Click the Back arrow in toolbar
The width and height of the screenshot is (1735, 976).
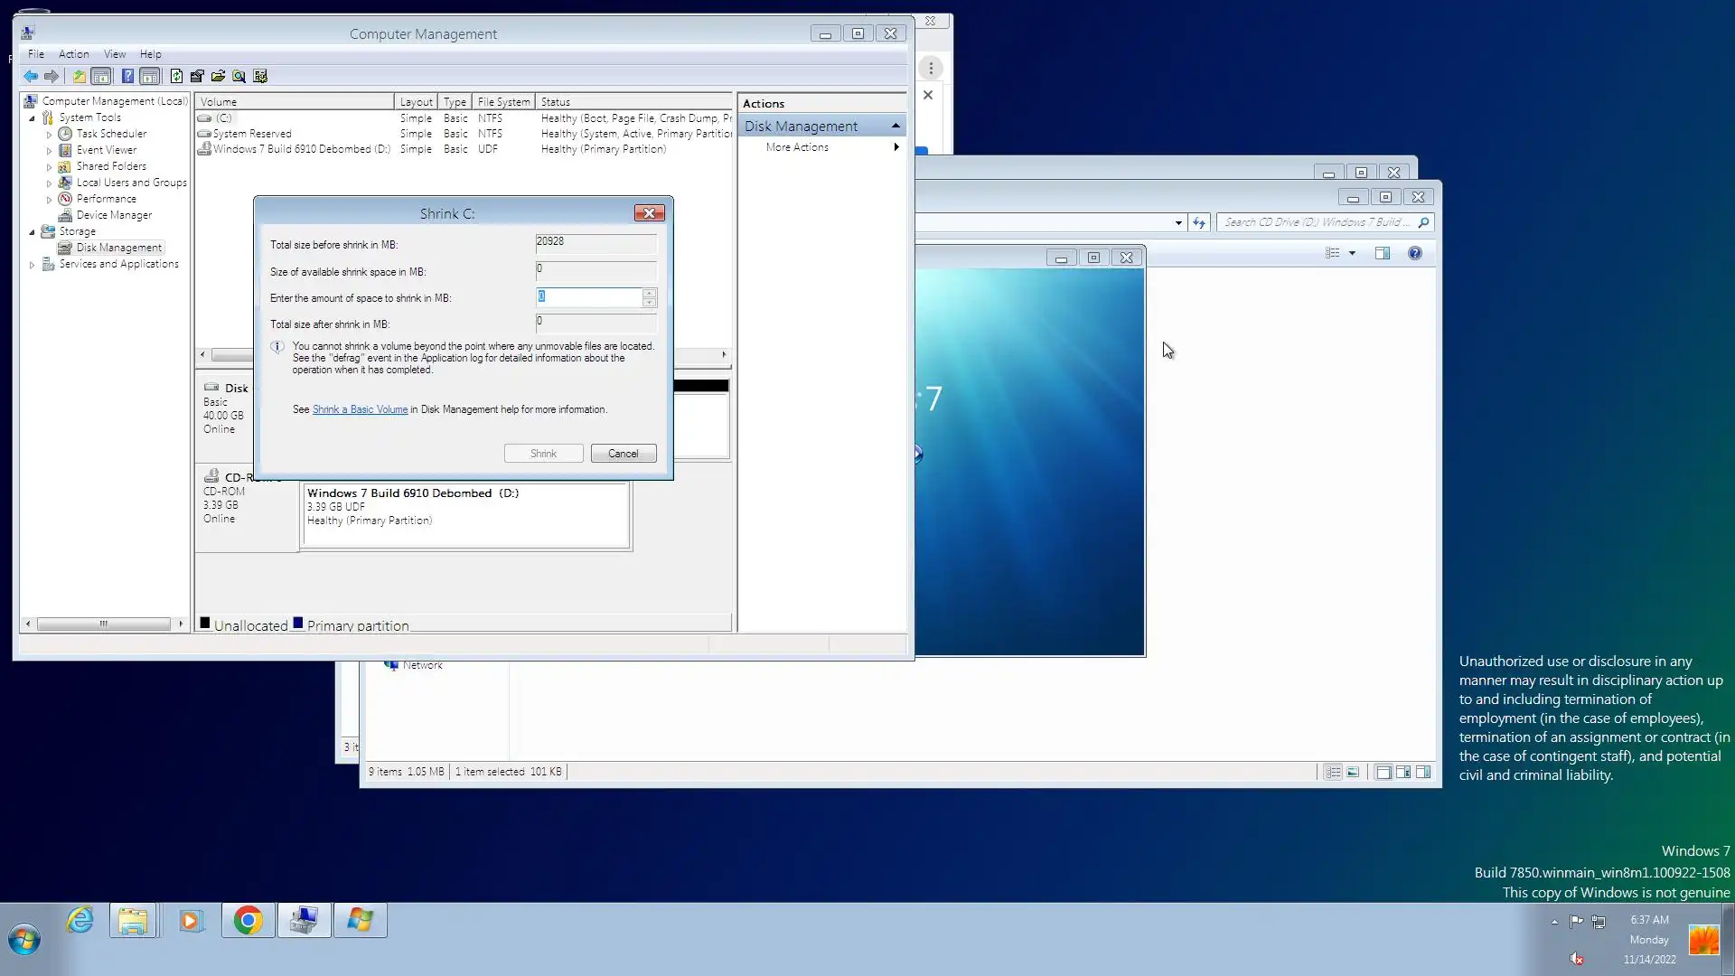coord(31,77)
